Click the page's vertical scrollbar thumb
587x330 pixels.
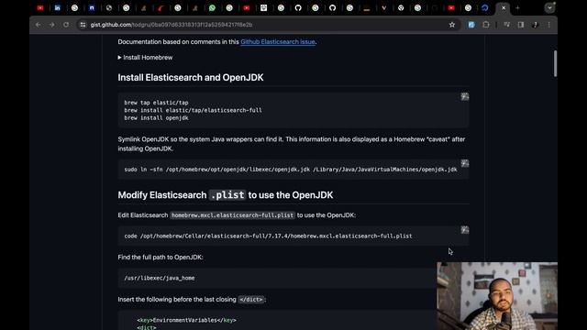point(555,63)
